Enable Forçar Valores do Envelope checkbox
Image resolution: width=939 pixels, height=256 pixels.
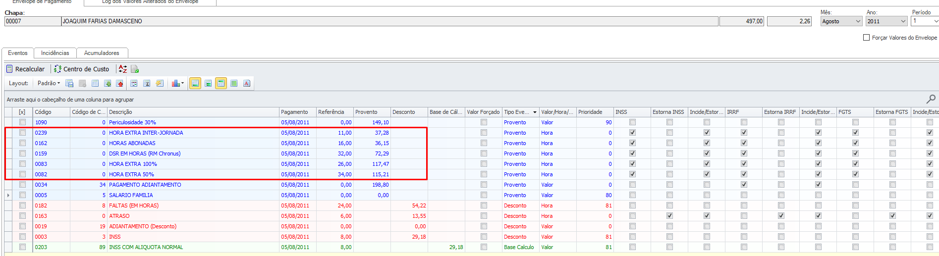(x=866, y=38)
